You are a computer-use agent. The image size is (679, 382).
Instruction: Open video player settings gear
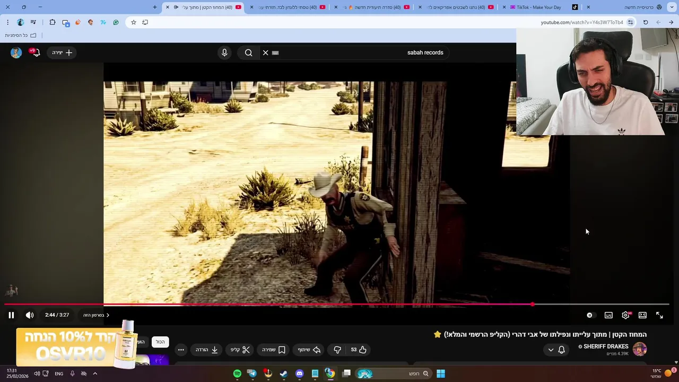[626, 315]
